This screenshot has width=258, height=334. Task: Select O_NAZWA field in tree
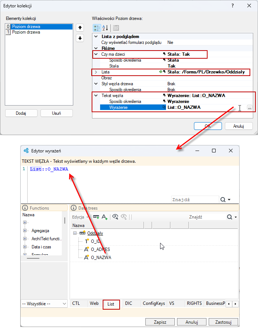[x=101, y=257]
